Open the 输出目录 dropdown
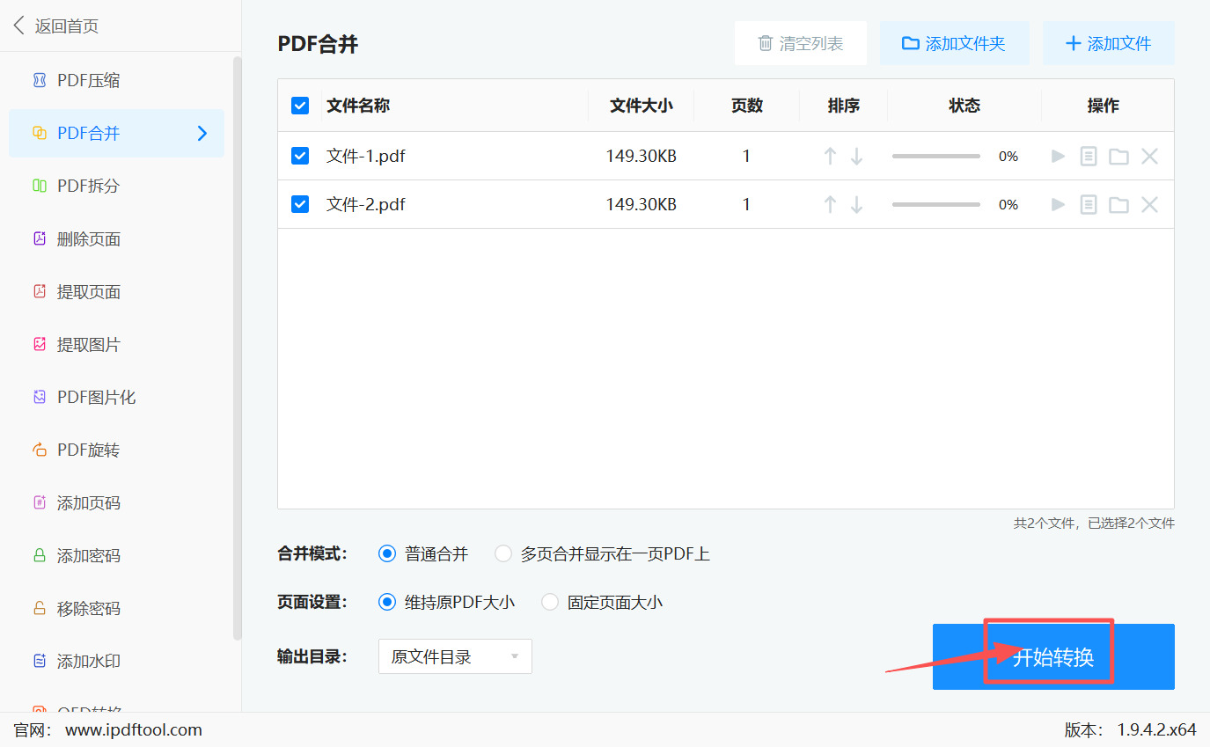 tap(454, 656)
